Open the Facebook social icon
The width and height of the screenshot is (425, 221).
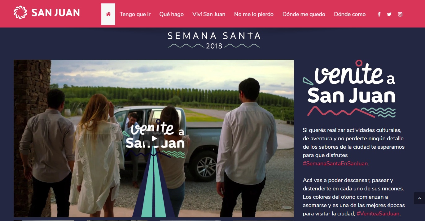(x=379, y=14)
